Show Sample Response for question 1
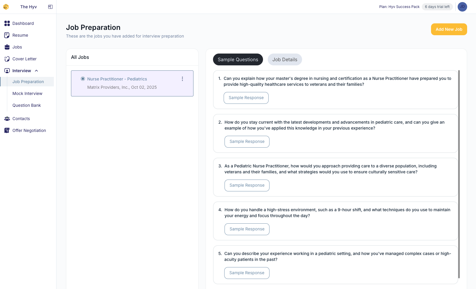The height and width of the screenshot is (289, 476). point(246,98)
